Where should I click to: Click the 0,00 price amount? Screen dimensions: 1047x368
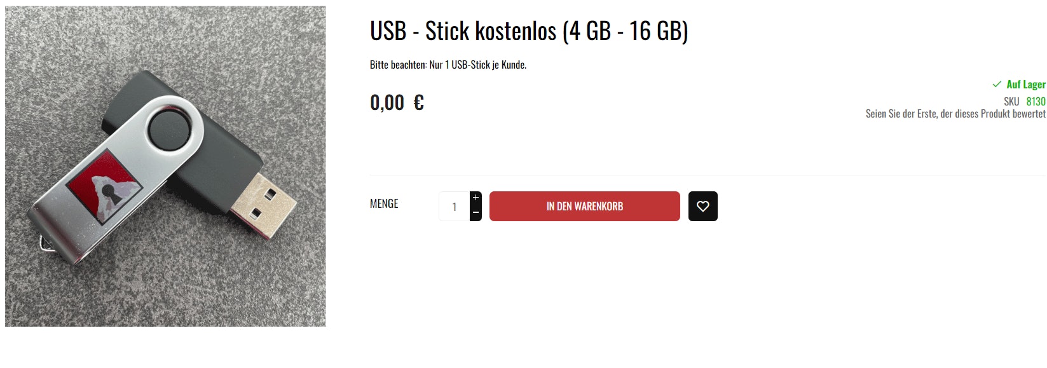point(387,102)
